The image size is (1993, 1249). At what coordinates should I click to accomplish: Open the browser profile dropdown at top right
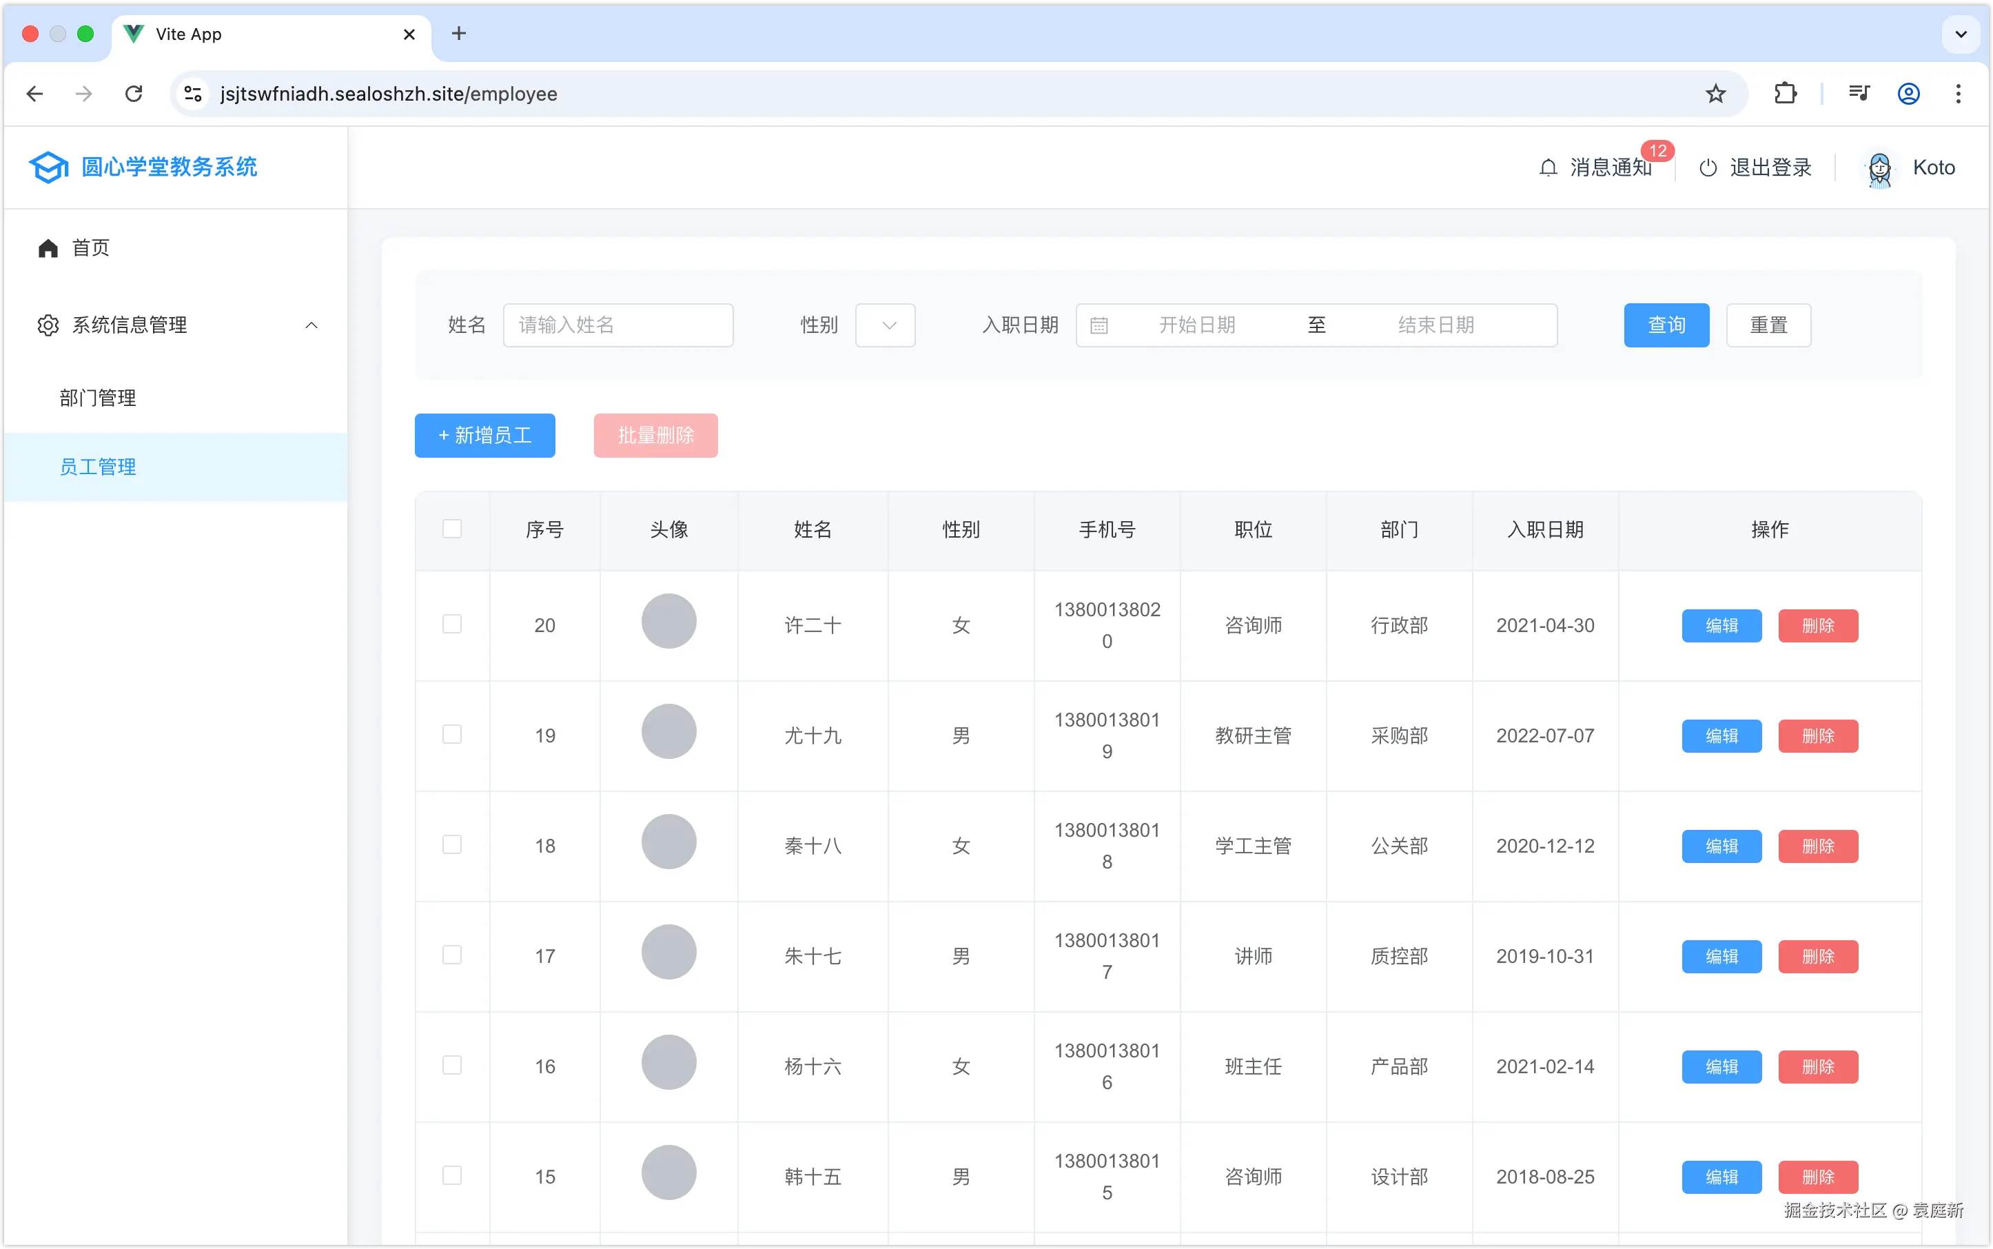[x=1908, y=93]
